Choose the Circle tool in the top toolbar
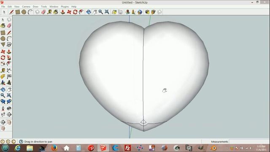 click(x=24, y=12)
